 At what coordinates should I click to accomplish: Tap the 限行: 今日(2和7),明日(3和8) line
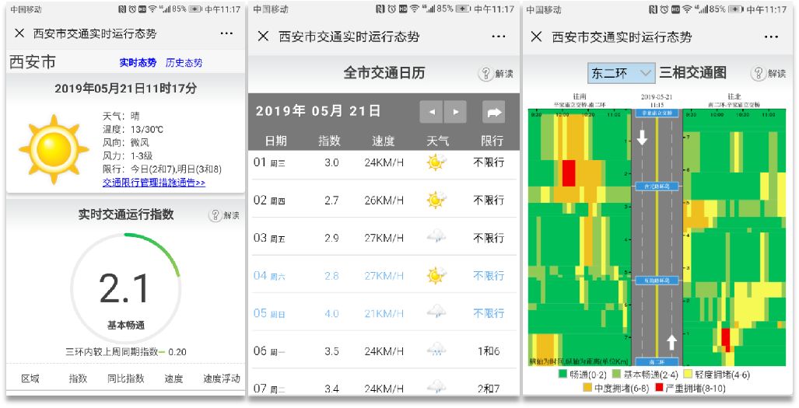pyautogui.click(x=162, y=169)
